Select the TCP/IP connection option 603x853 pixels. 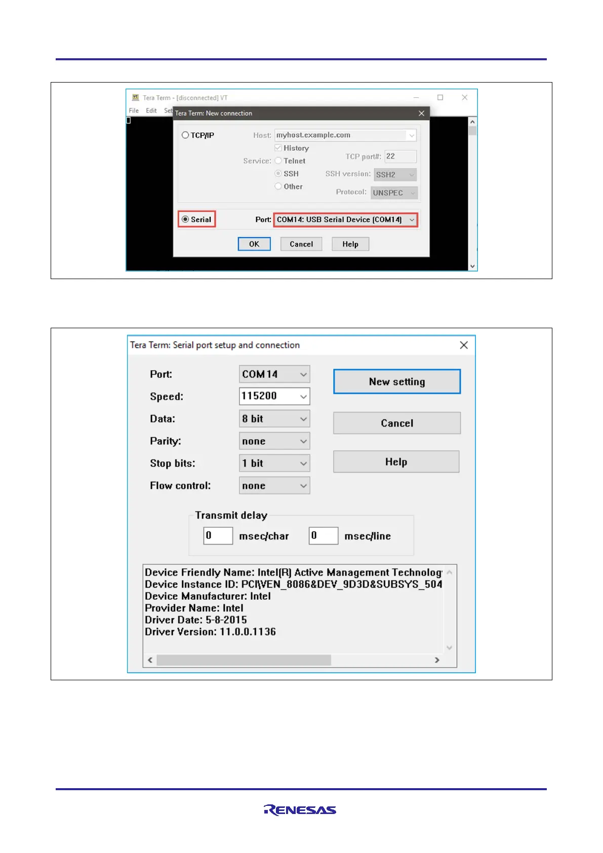tap(198, 135)
